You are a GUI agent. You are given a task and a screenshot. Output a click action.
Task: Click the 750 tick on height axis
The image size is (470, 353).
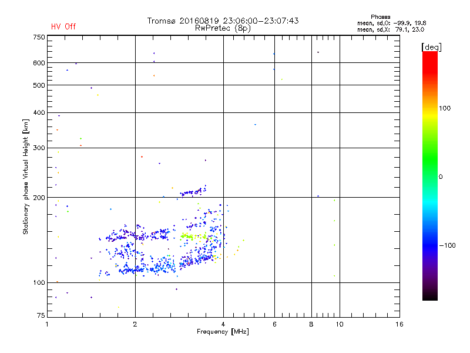39,37
